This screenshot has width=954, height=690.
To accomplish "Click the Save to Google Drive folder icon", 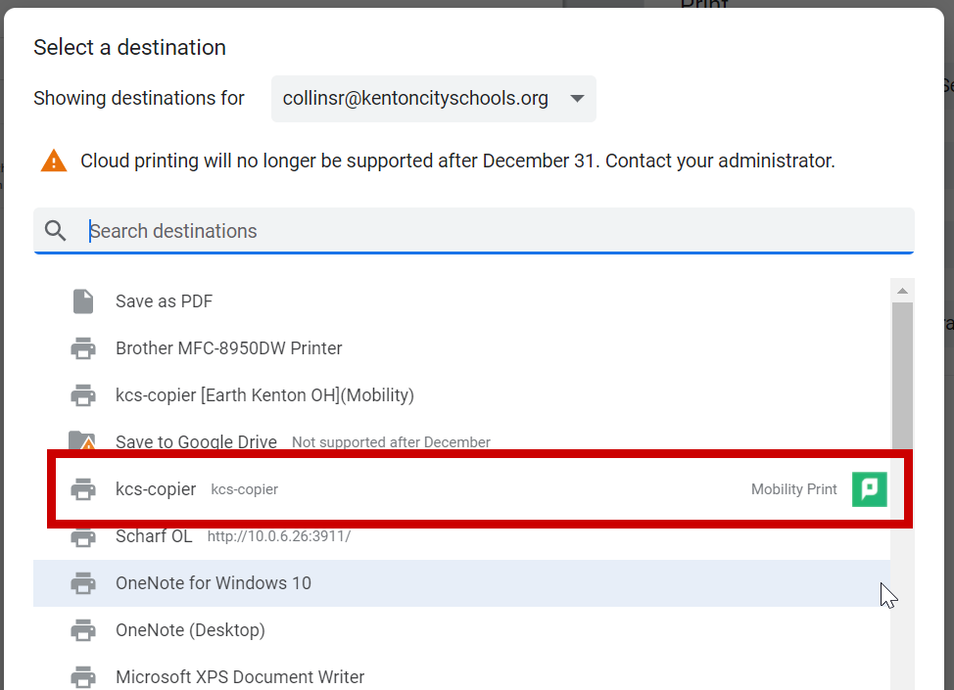I will pos(82,440).
